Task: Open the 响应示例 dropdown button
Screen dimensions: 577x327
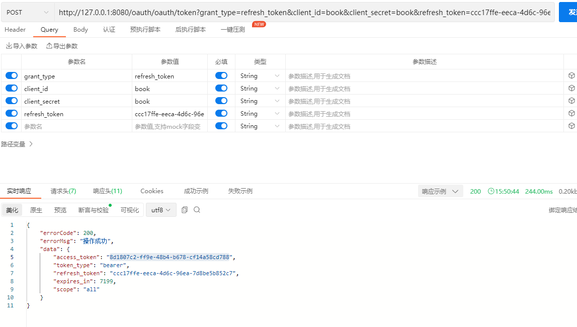Action: click(440, 191)
